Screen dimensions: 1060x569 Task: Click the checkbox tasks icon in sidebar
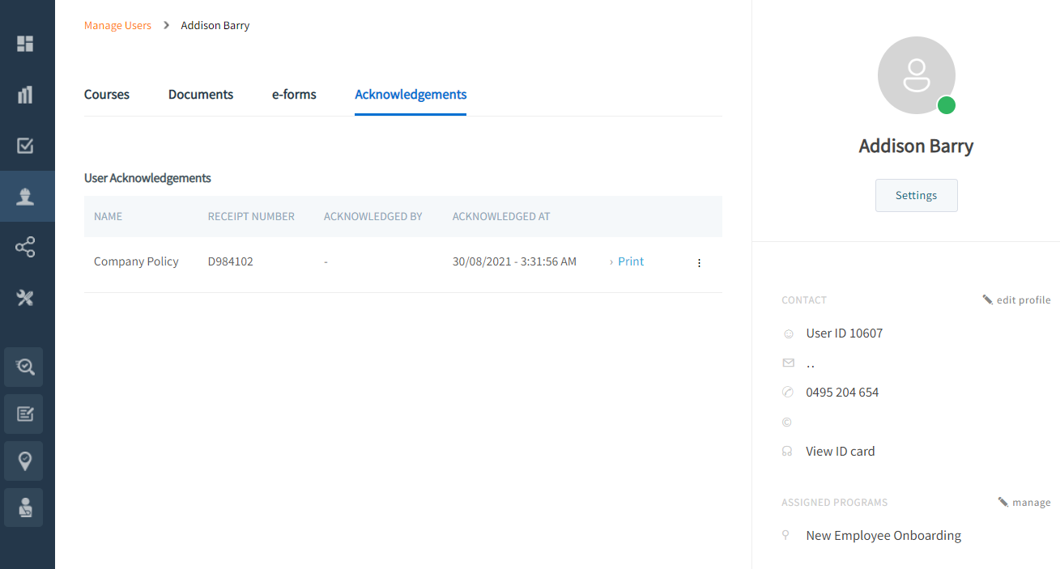(x=25, y=146)
